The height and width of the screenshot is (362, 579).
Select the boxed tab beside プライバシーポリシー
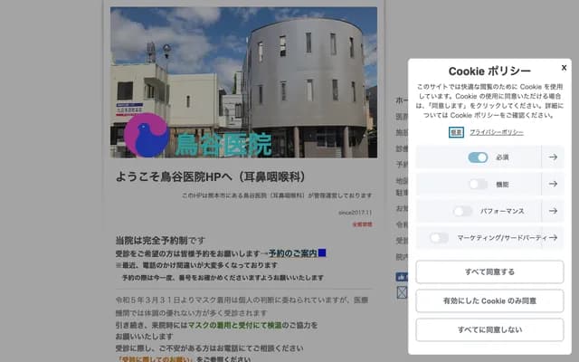point(456,132)
